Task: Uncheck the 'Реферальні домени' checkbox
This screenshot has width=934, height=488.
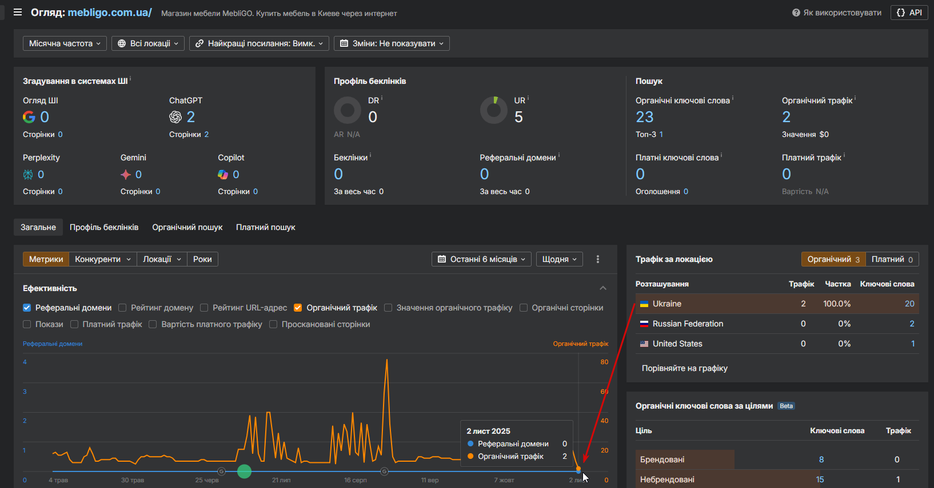Action: tap(27, 308)
